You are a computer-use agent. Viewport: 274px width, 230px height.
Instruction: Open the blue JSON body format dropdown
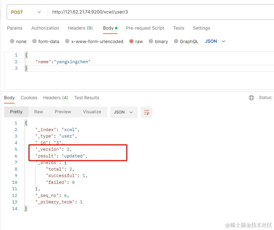(215, 41)
